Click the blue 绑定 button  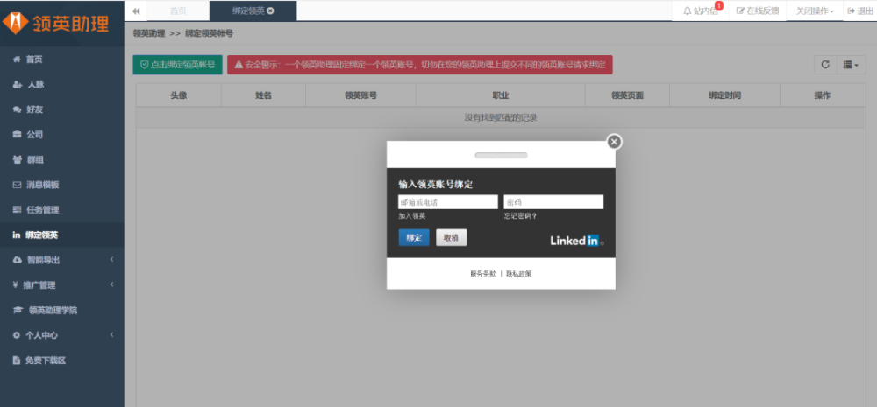coord(414,237)
